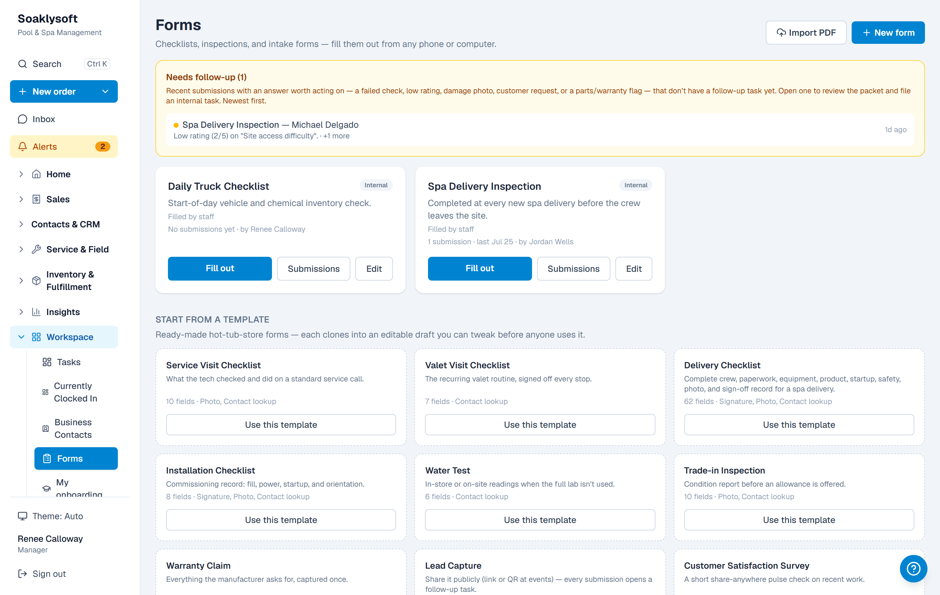Use the Water Test template
The height and width of the screenshot is (595, 940).
[540, 520]
